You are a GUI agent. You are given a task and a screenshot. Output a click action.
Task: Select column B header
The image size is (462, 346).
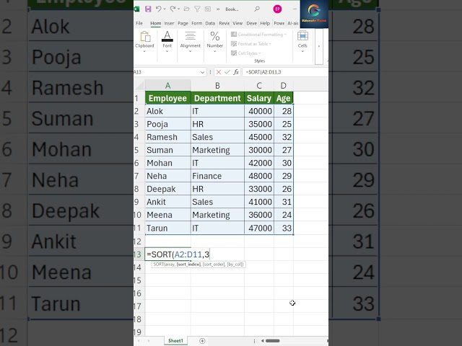tap(217, 86)
